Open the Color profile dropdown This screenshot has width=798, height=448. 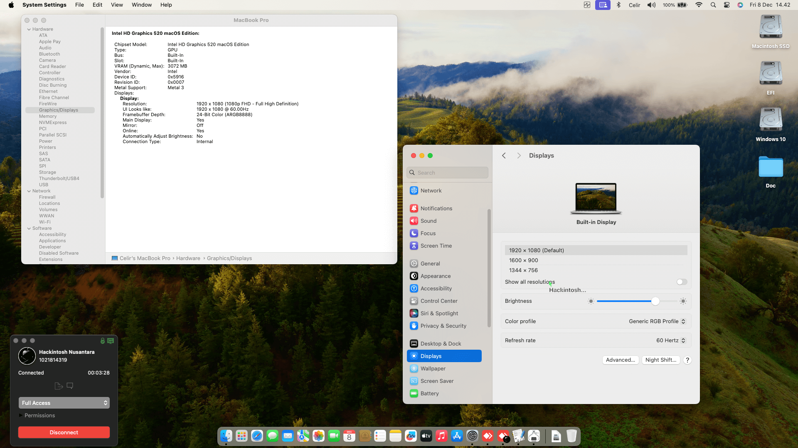657,321
